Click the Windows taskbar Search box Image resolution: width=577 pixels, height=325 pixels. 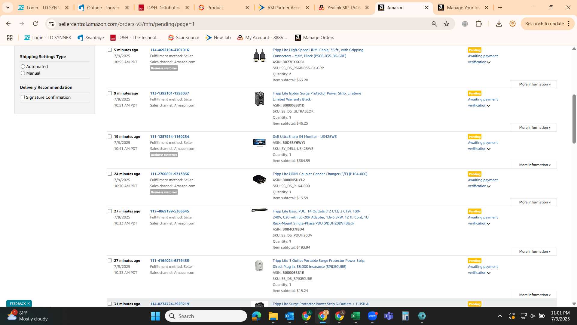pyautogui.click(x=206, y=316)
